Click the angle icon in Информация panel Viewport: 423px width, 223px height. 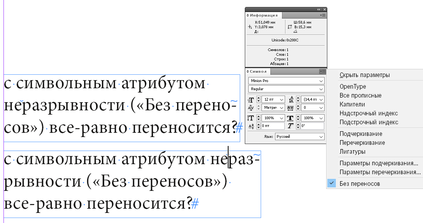pyautogui.click(x=296, y=31)
